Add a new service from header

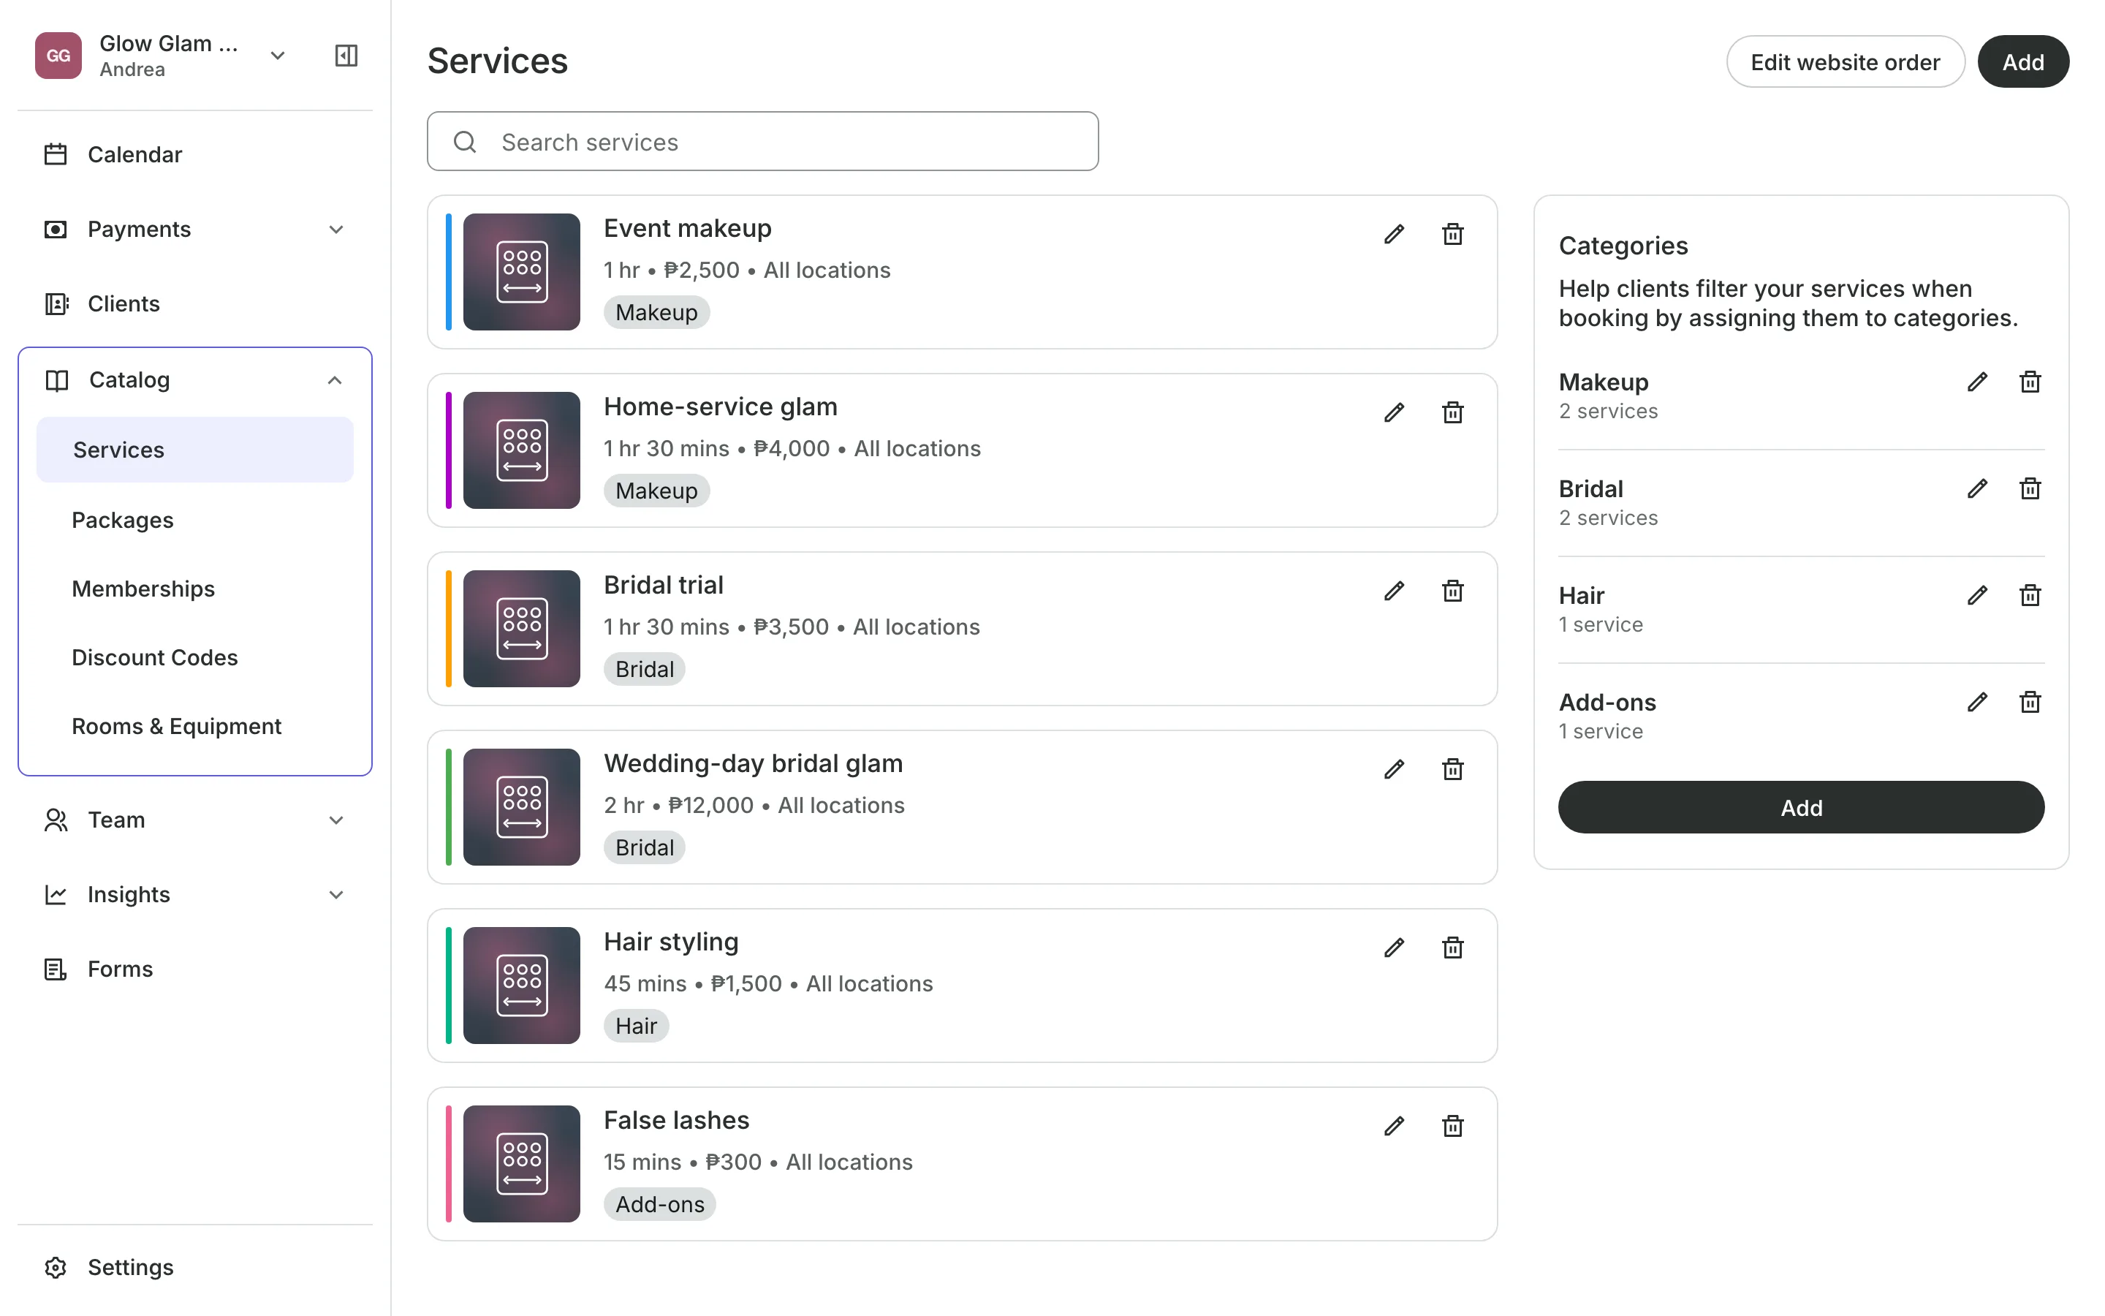[x=2022, y=62]
